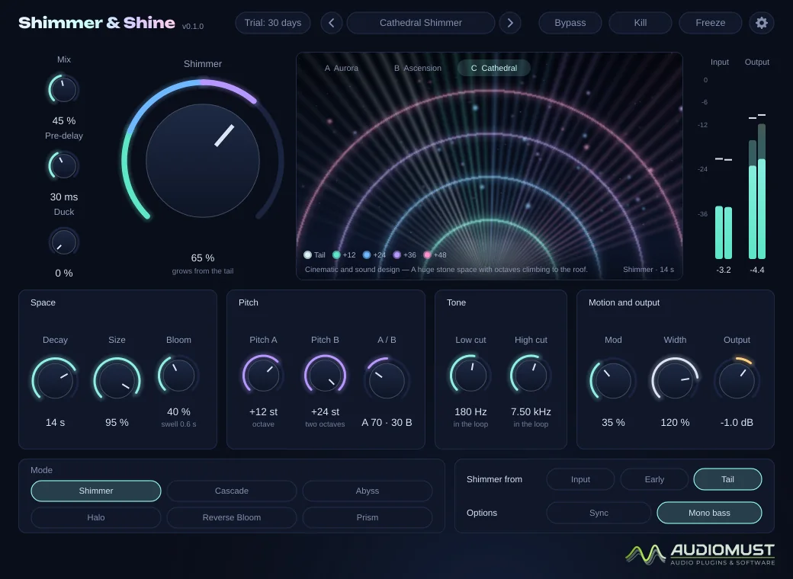Select the C Cathedral tab
The image size is (793, 579).
494,69
